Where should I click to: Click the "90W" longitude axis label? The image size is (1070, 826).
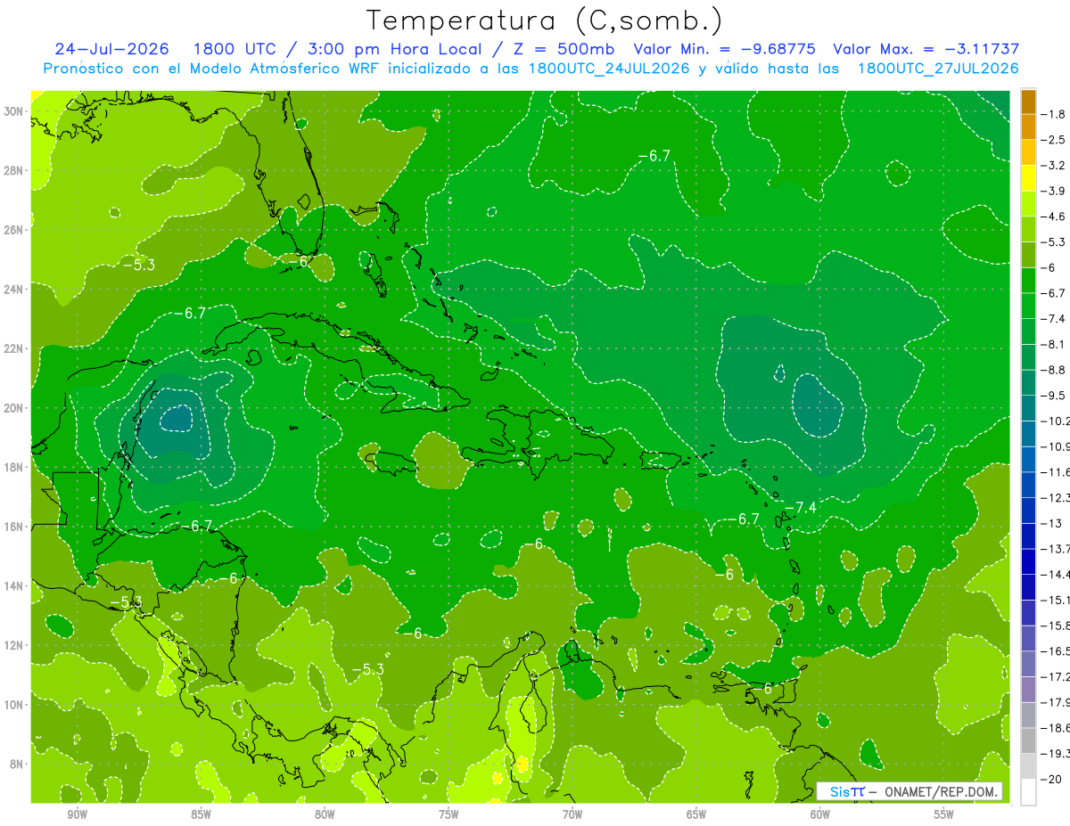point(77,814)
